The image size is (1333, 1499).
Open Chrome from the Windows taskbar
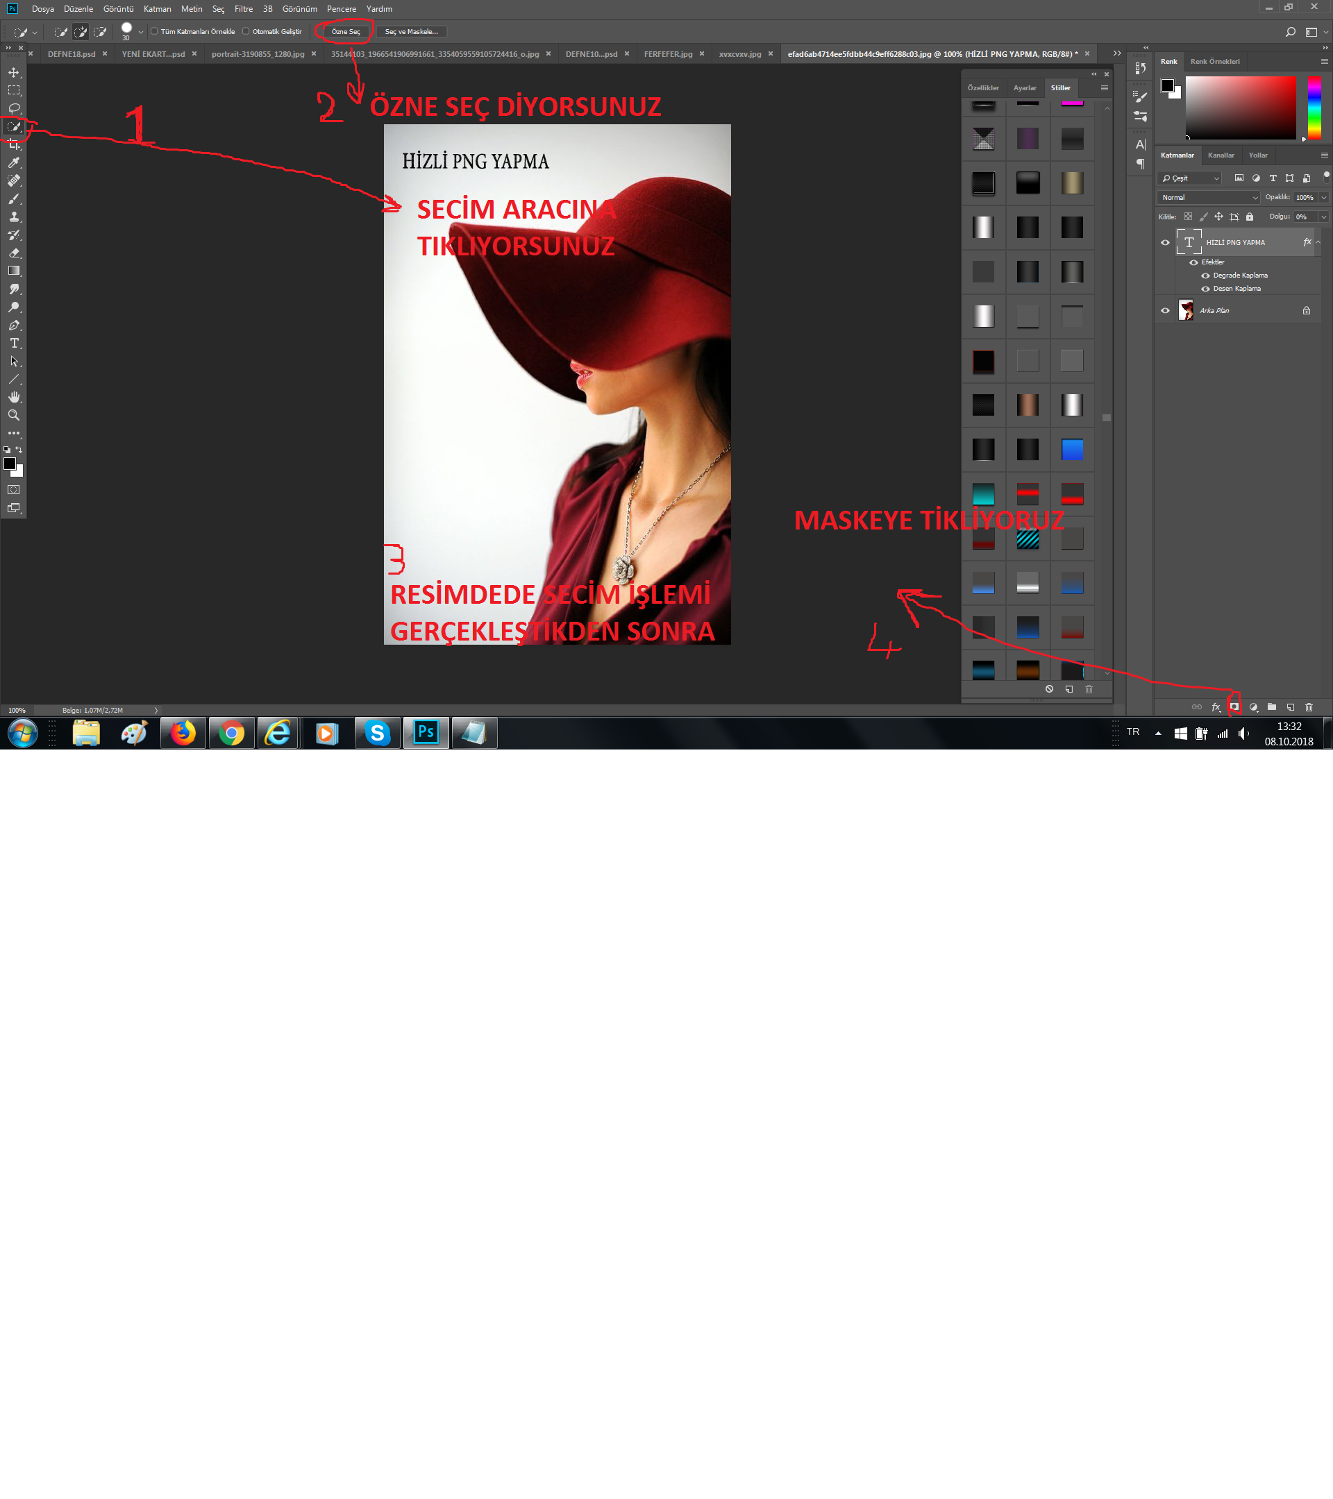coord(232,733)
